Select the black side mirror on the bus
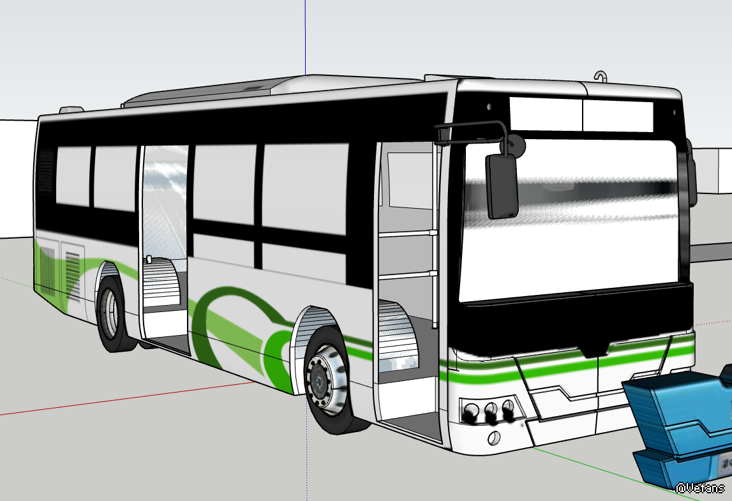This screenshot has height=501, width=732. [502, 186]
